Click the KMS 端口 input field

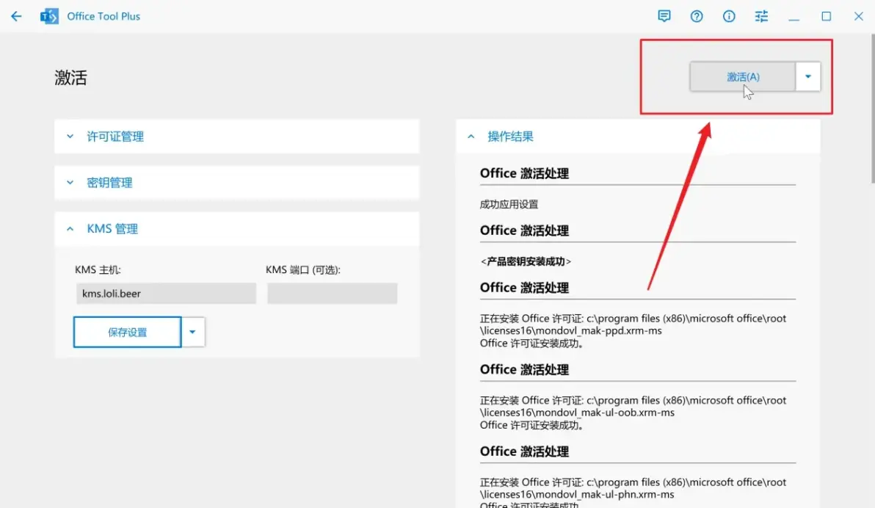click(332, 293)
